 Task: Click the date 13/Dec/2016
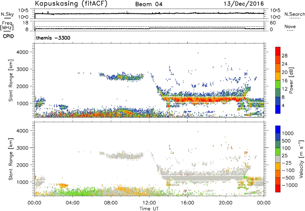(244, 3)
